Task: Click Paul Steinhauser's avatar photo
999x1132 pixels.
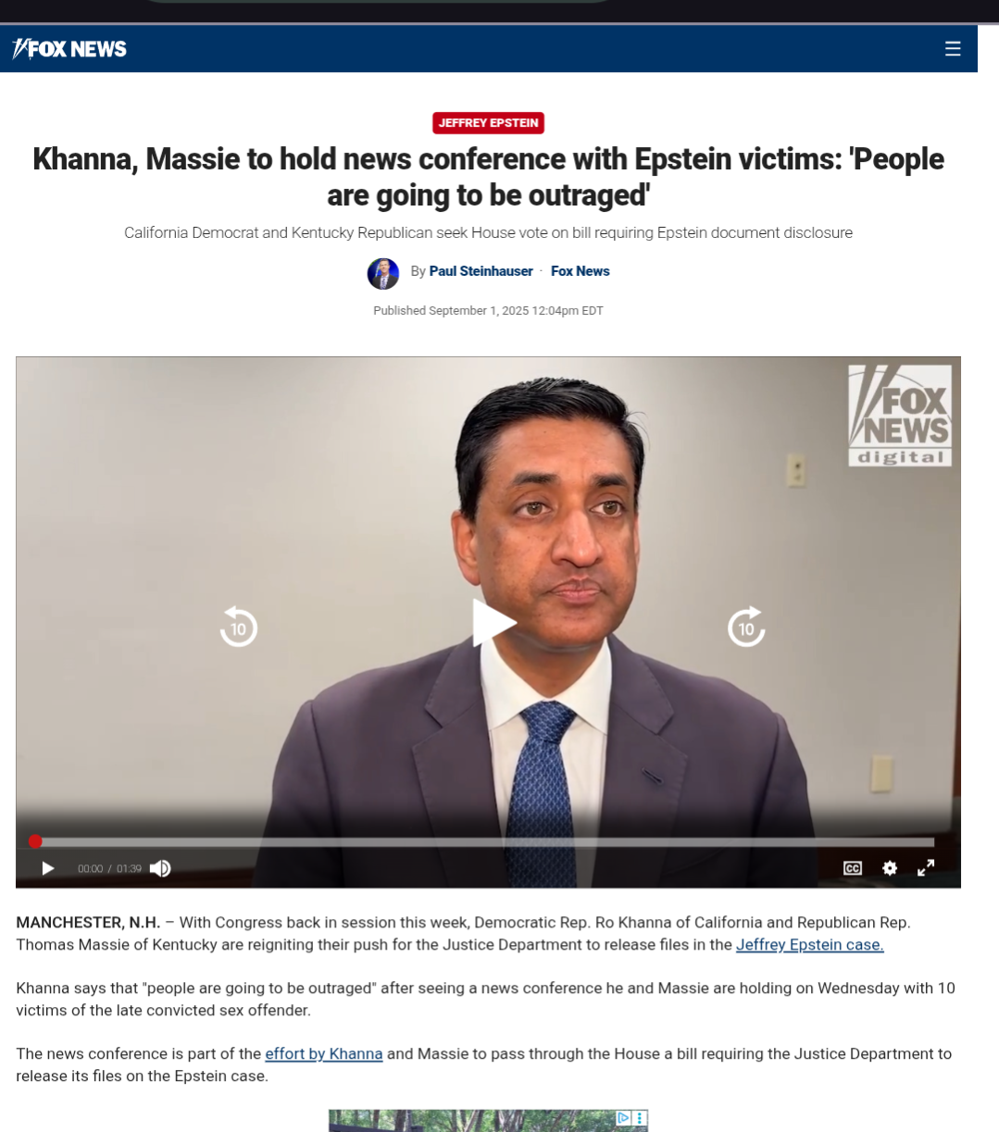Action: pyautogui.click(x=383, y=273)
